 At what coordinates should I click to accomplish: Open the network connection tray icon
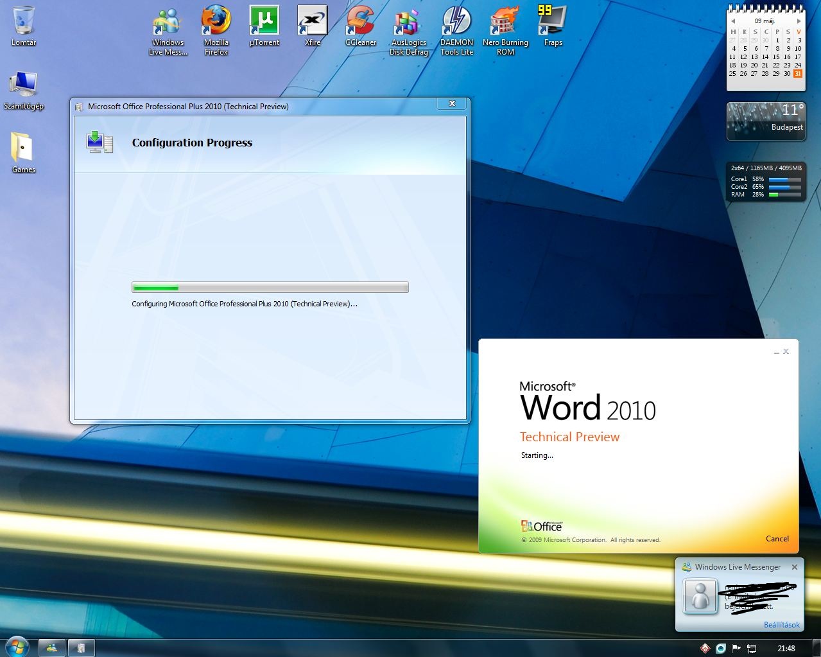(x=752, y=649)
